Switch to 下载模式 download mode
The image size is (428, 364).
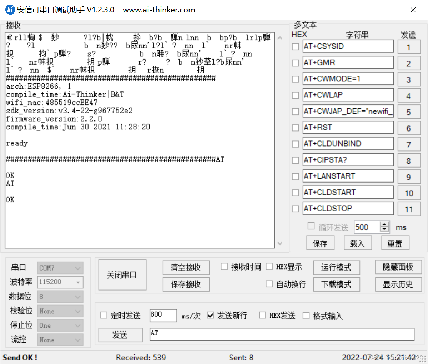tap(336, 284)
